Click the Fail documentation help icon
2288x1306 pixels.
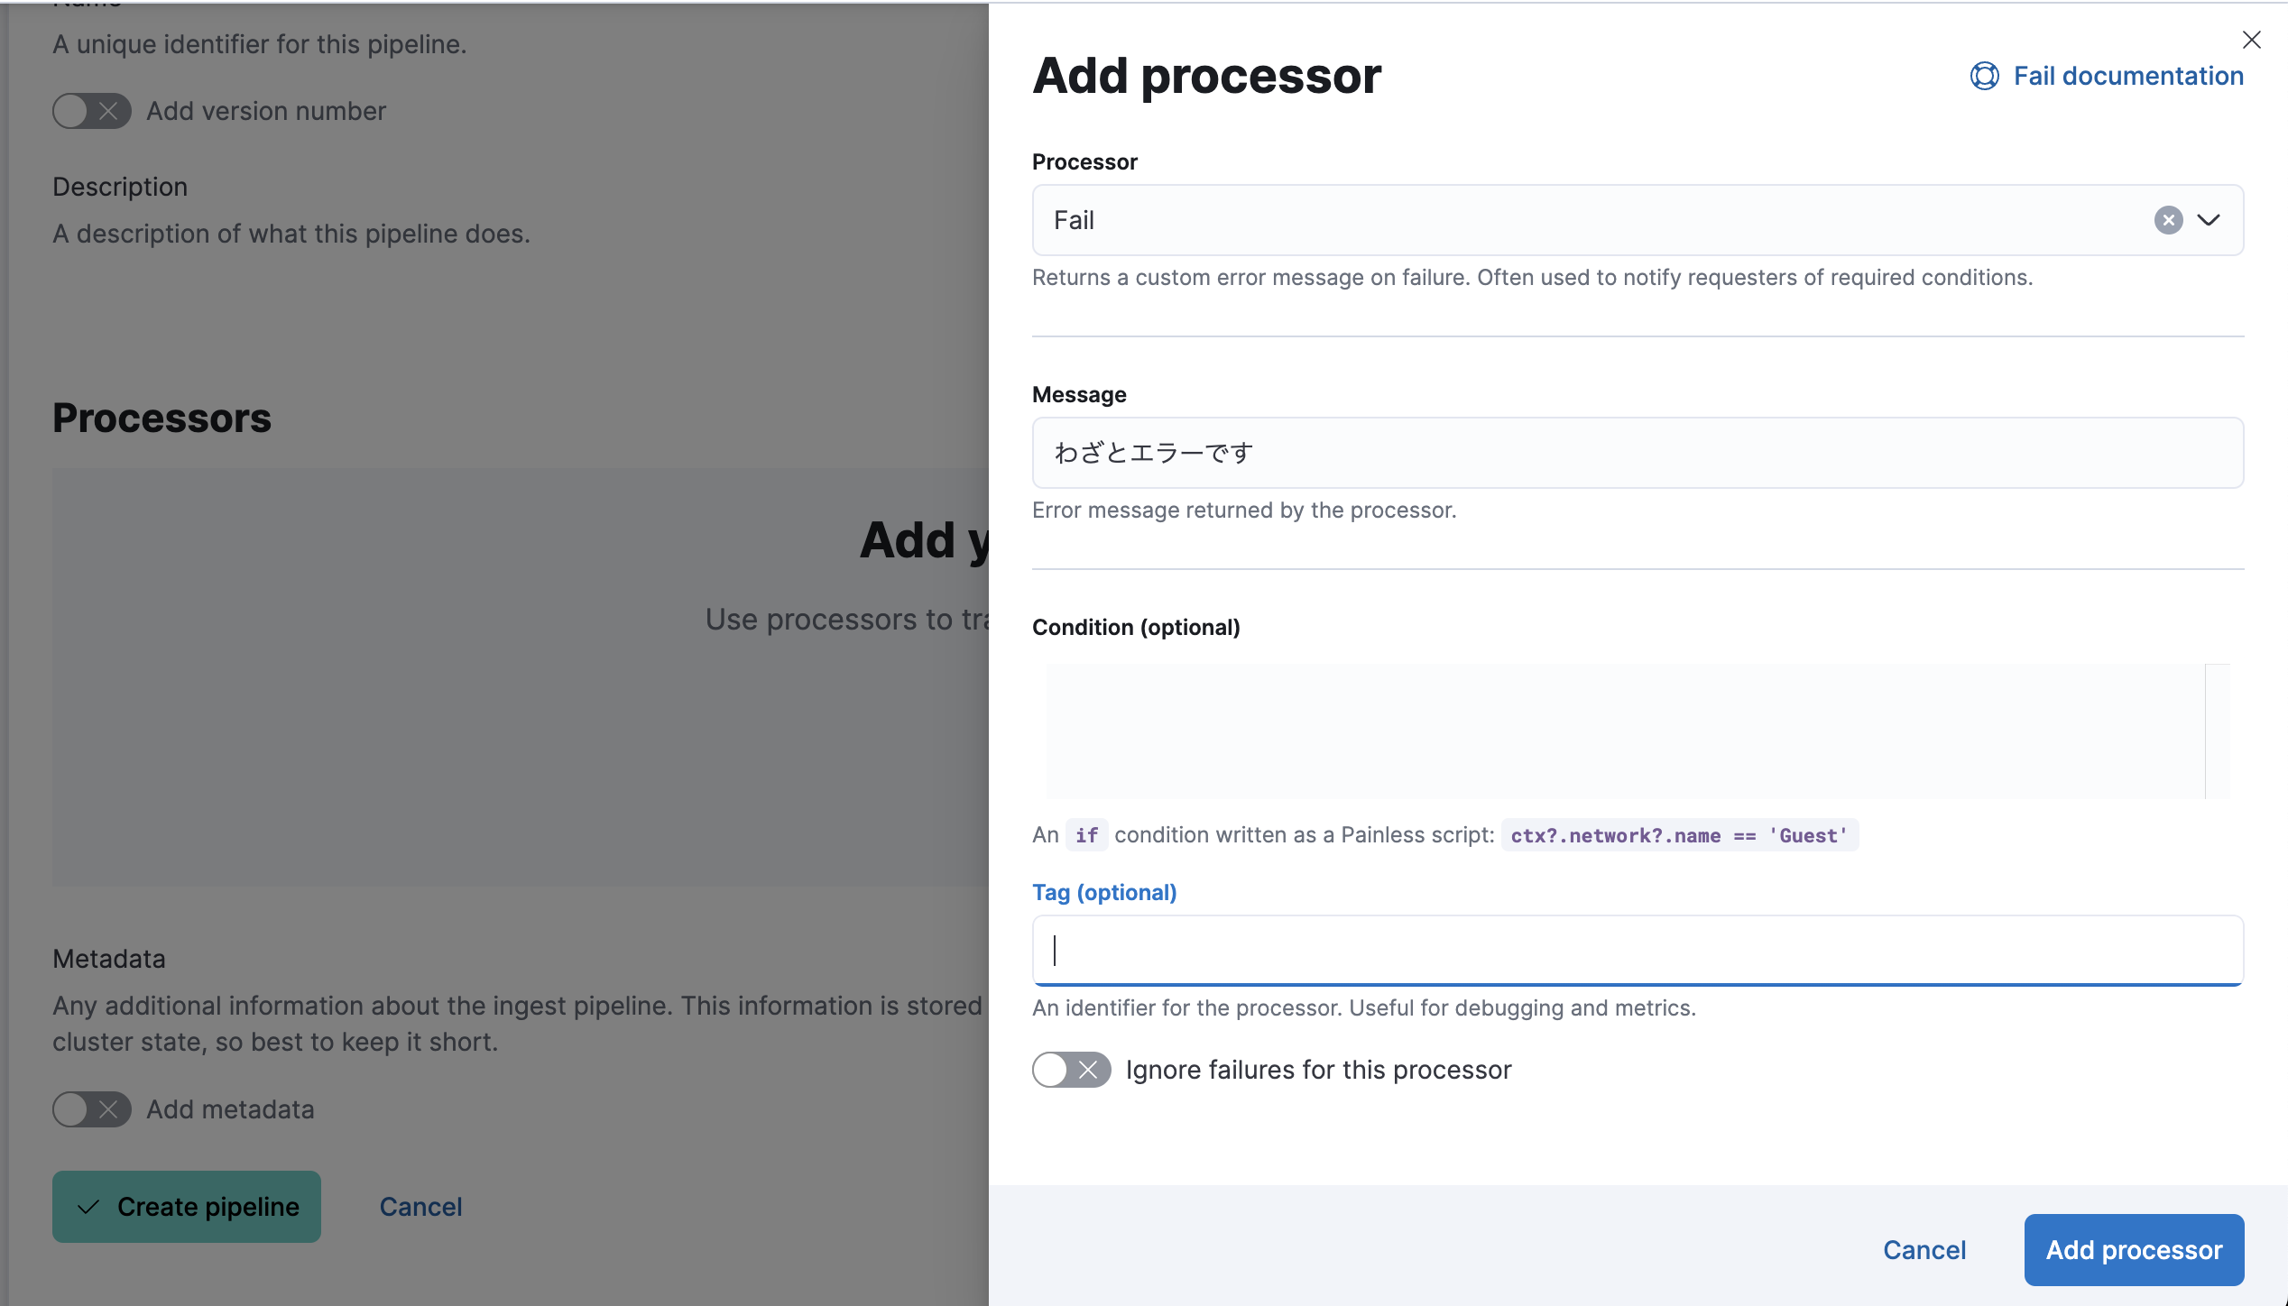(1984, 76)
